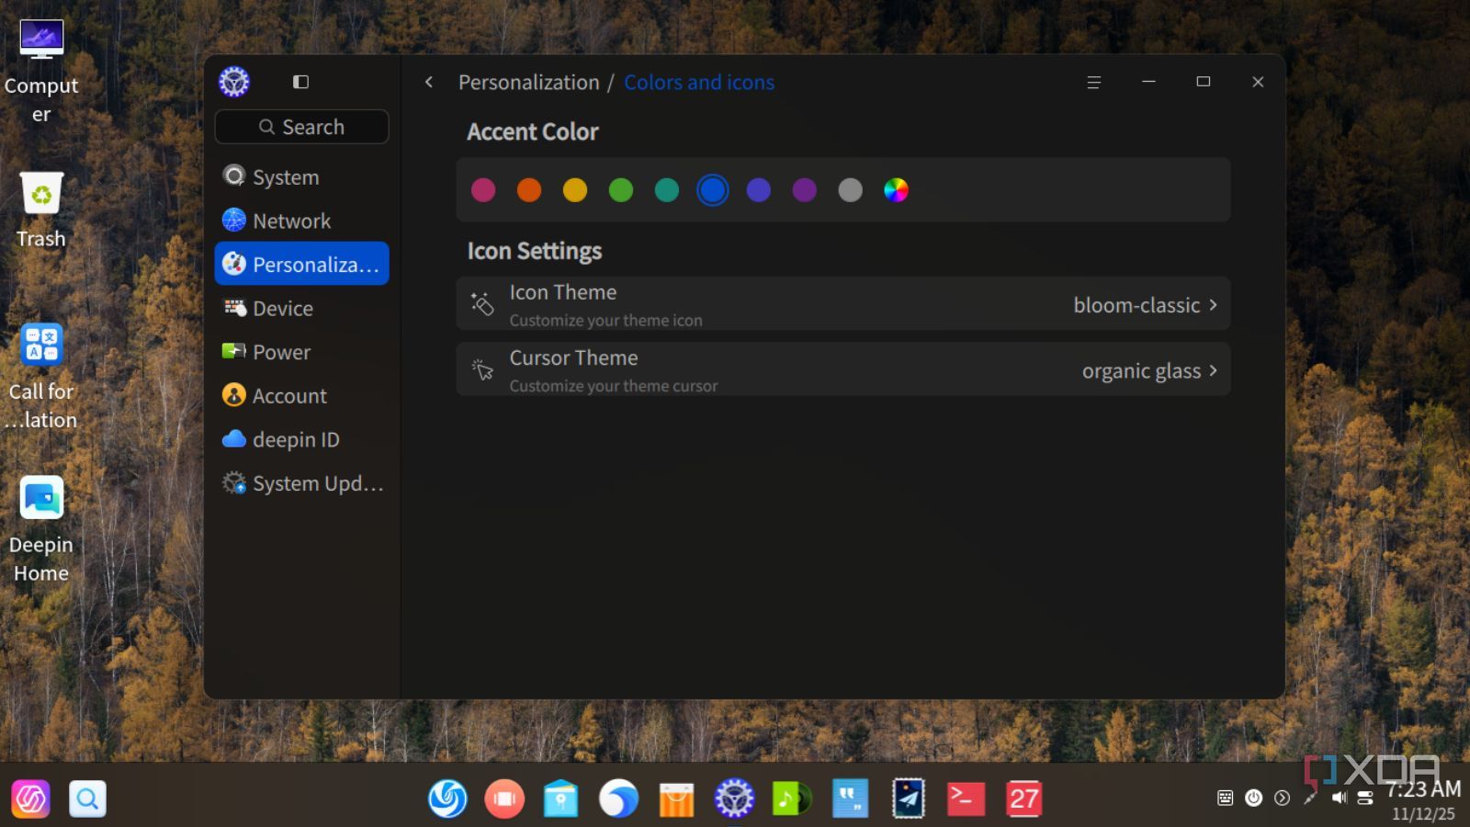Open the Computer desktop icon
The width and height of the screenshot is (1470, 827).
[x=41, y=72]
